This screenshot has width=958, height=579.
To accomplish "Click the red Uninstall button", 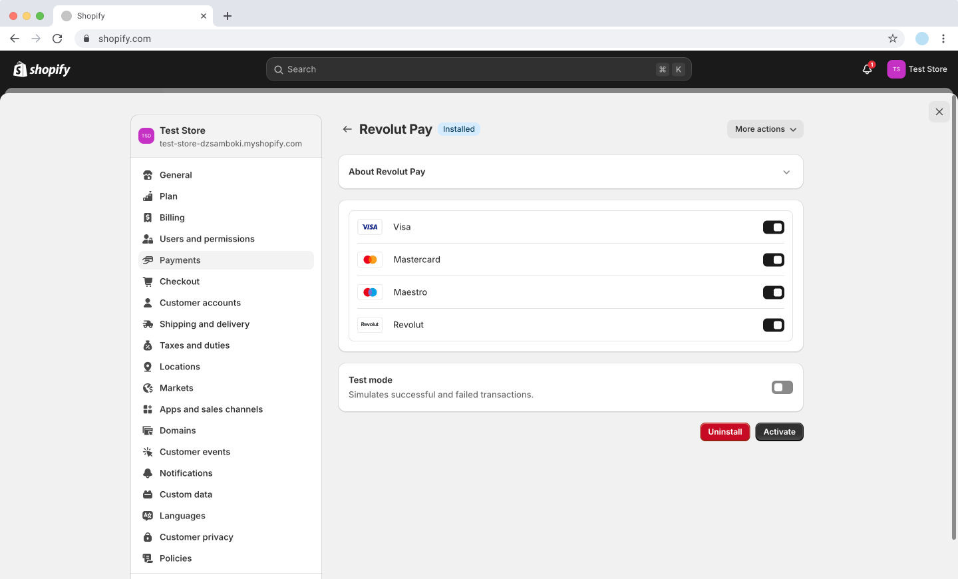I will [x=725, y=432].
